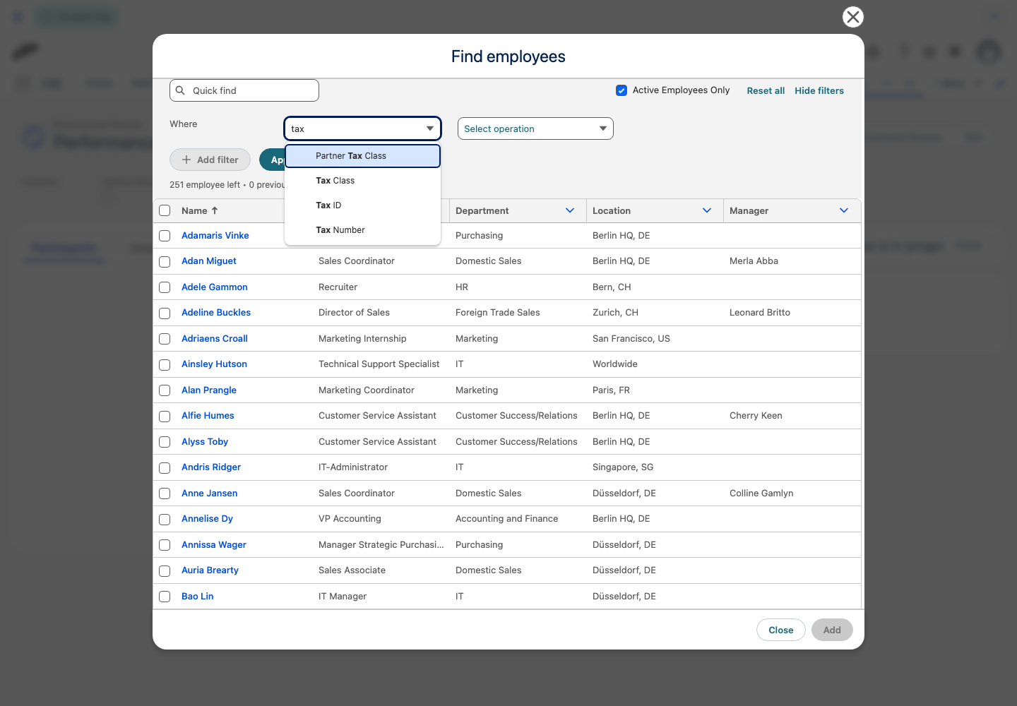Check the box for Adamaris Vinke
Screen dimensions: 1017x706
[x=165, y=236]
